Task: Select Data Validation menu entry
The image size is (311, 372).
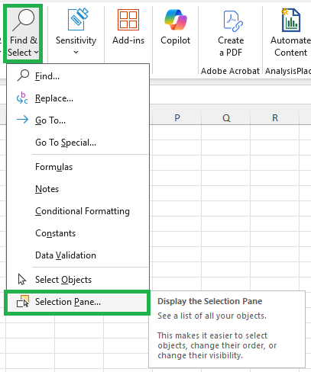Action: [78, 255]
